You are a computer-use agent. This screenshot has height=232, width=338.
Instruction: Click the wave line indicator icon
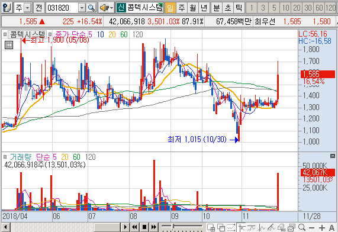click(252, 227)
